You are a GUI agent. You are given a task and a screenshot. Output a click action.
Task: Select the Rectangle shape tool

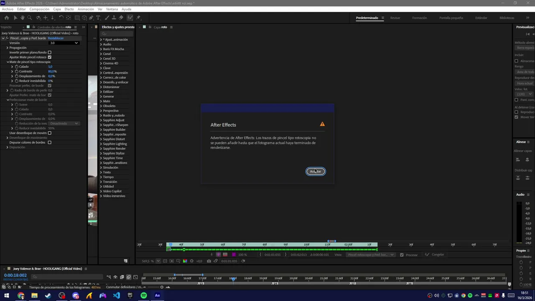pos(77,18)
